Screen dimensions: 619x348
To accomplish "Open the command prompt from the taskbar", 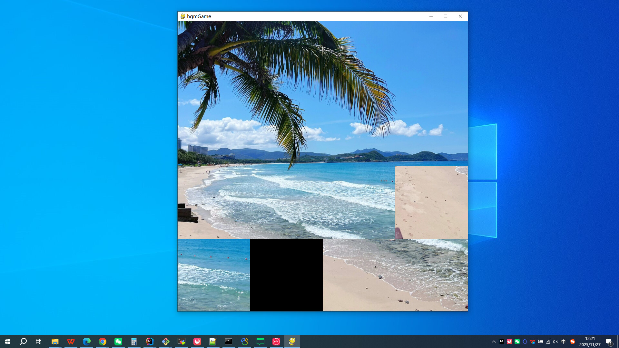I will click(229, 341).
